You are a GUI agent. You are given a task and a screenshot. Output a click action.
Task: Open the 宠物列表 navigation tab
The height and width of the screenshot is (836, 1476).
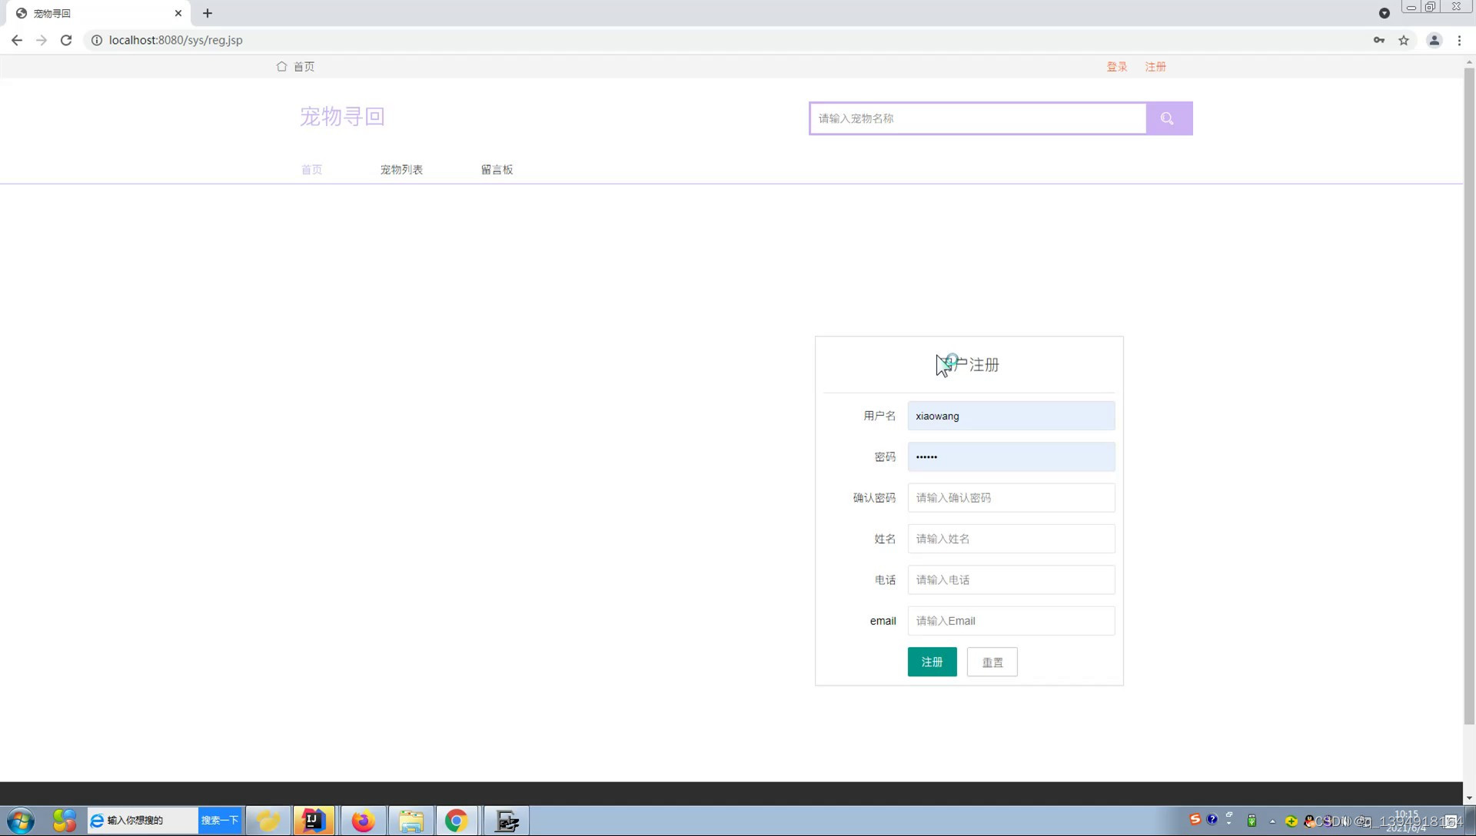pos(401,170)
